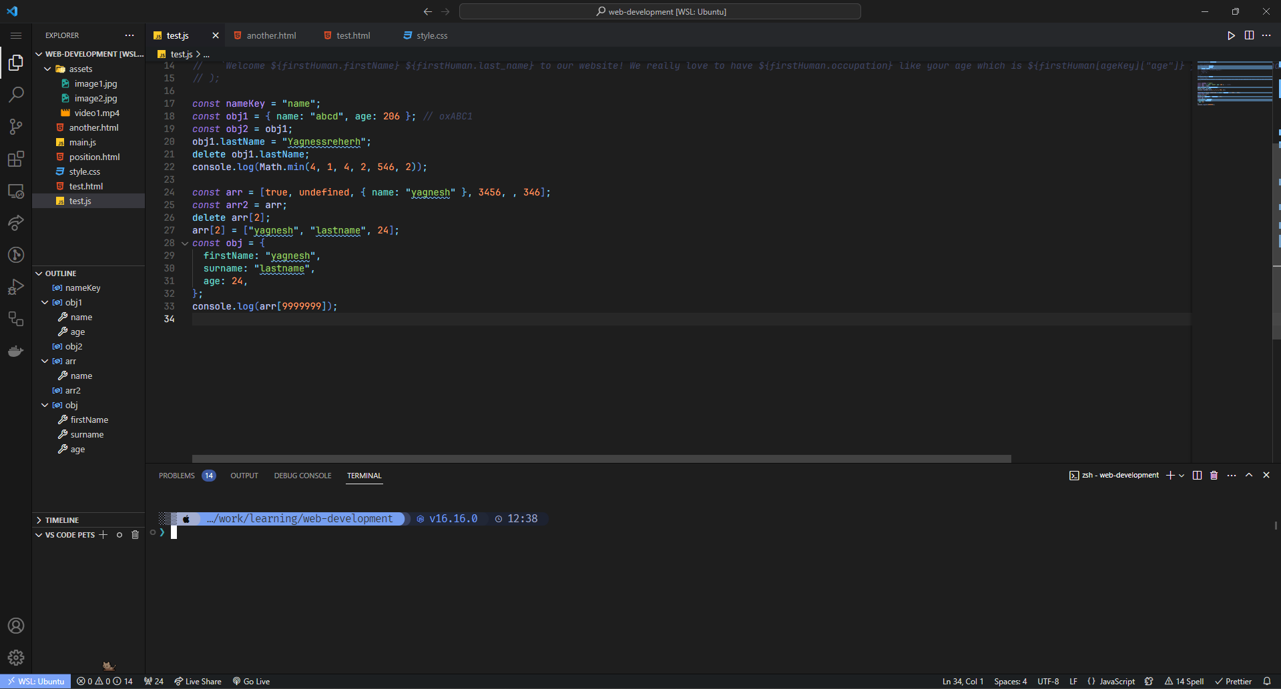Change the LF end of line sequence
The width and height of the screenshot is (1281, 689).
coord(1073,682)
